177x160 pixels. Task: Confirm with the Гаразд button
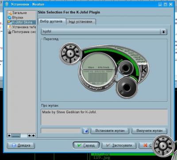(86, 145)
